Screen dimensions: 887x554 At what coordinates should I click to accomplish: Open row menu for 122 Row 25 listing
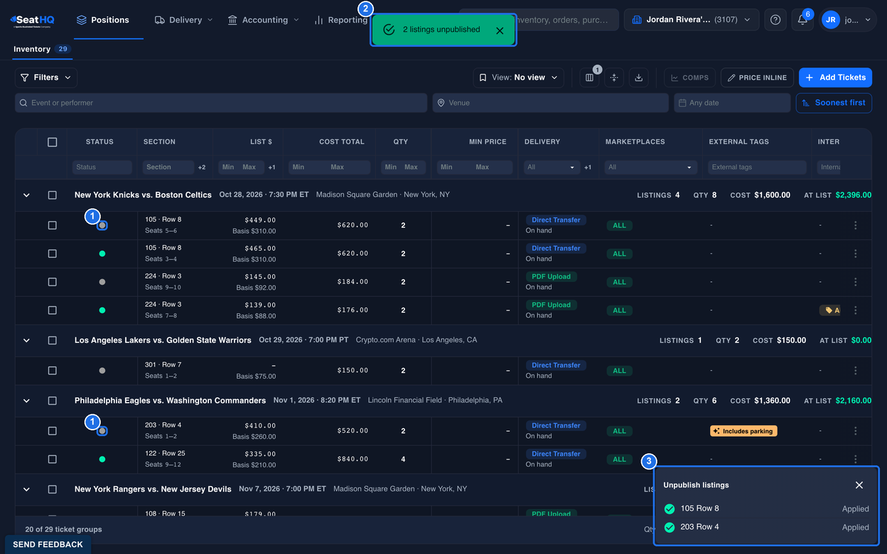[x=856, y=460]
